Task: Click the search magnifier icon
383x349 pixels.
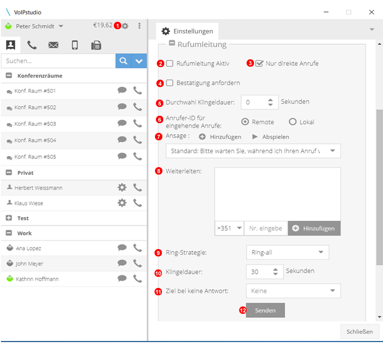Action: (123, 61)
